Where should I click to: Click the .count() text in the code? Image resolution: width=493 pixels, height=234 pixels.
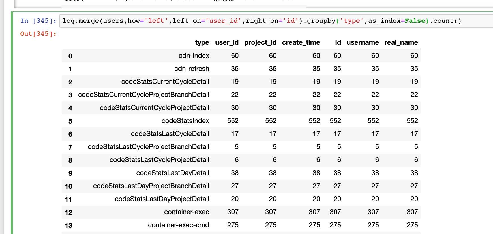(447, 21)
